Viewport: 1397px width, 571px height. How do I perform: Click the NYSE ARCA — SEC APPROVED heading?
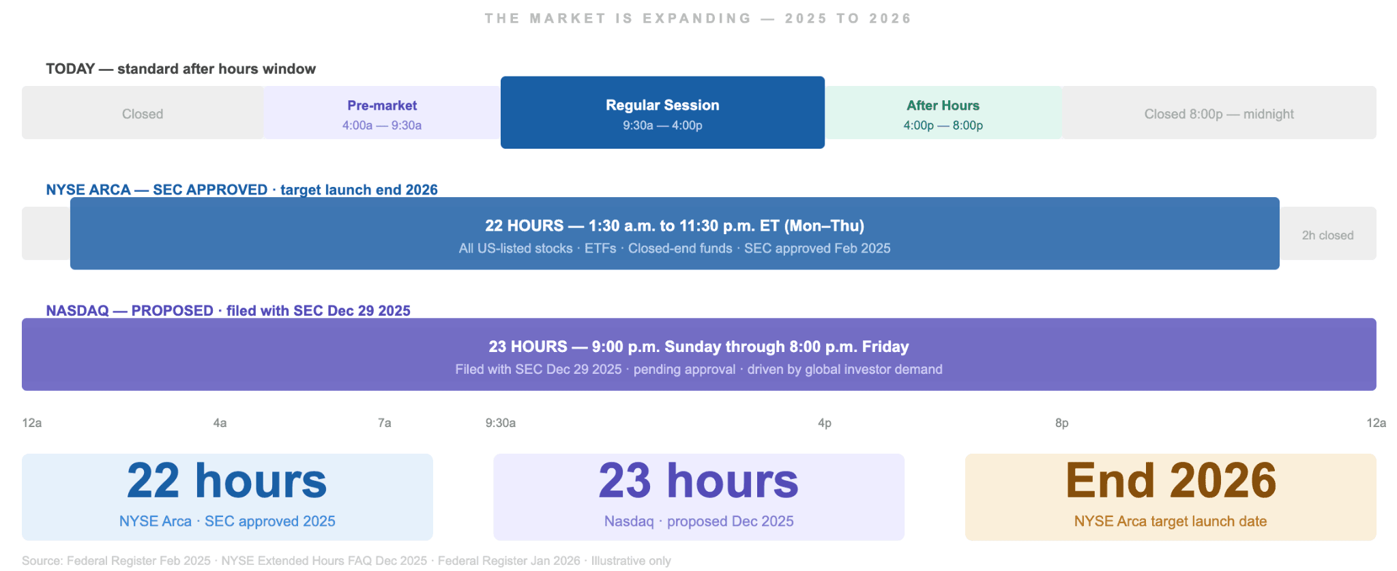(x=242, y=190)
